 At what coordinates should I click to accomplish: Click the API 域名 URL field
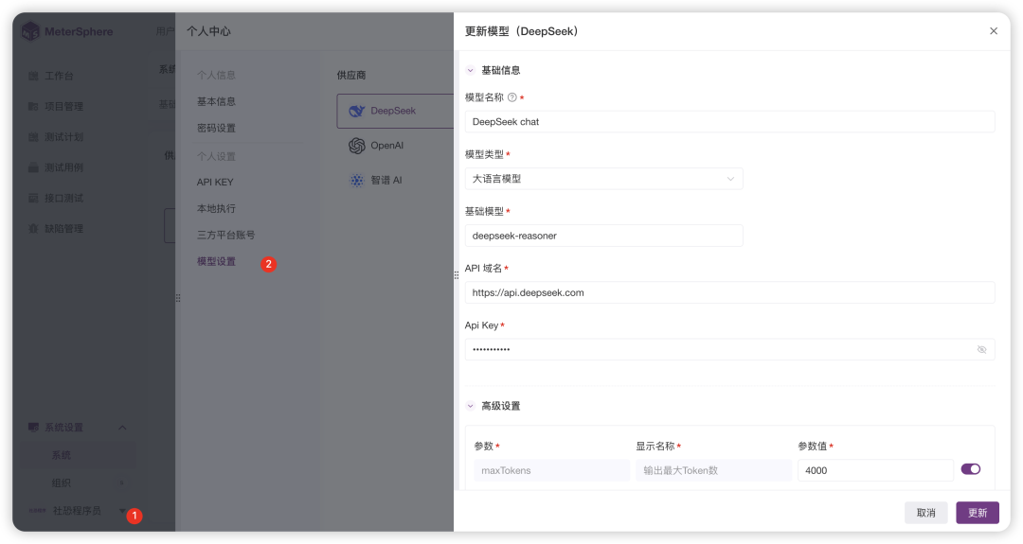(729, 292)
